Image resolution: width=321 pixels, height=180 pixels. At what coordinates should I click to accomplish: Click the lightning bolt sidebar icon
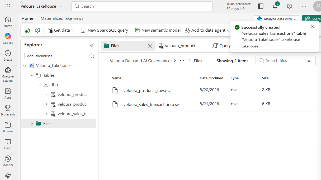8,175
